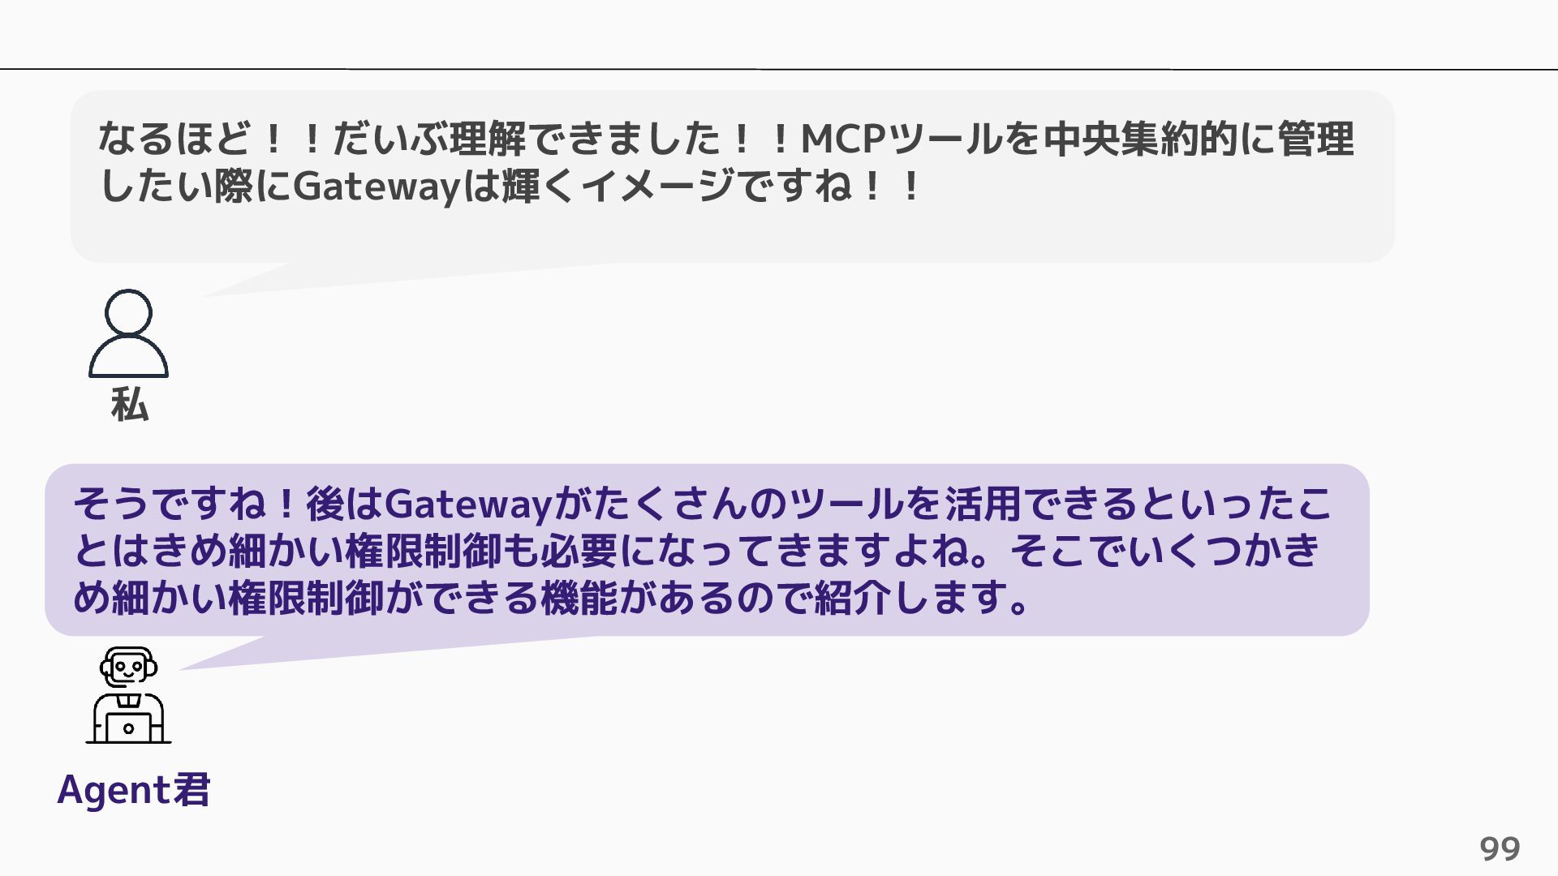Click the Agent君 label
Screen dimensions: 1558x876
coord(134,789)
